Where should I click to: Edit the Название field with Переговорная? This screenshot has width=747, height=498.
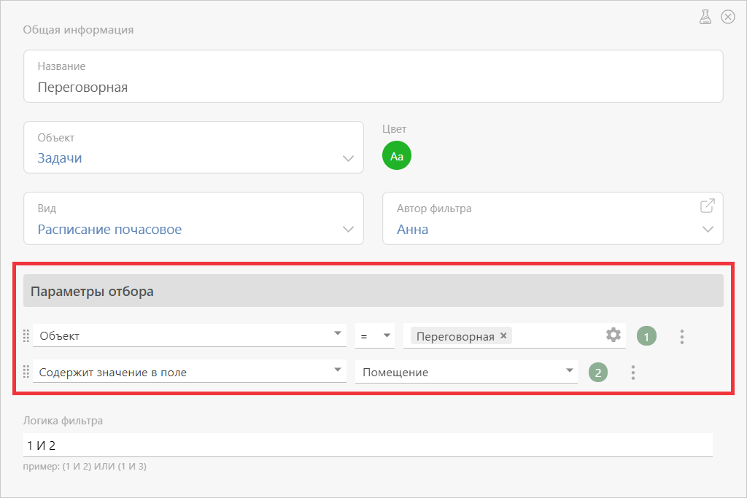point(373,76)
